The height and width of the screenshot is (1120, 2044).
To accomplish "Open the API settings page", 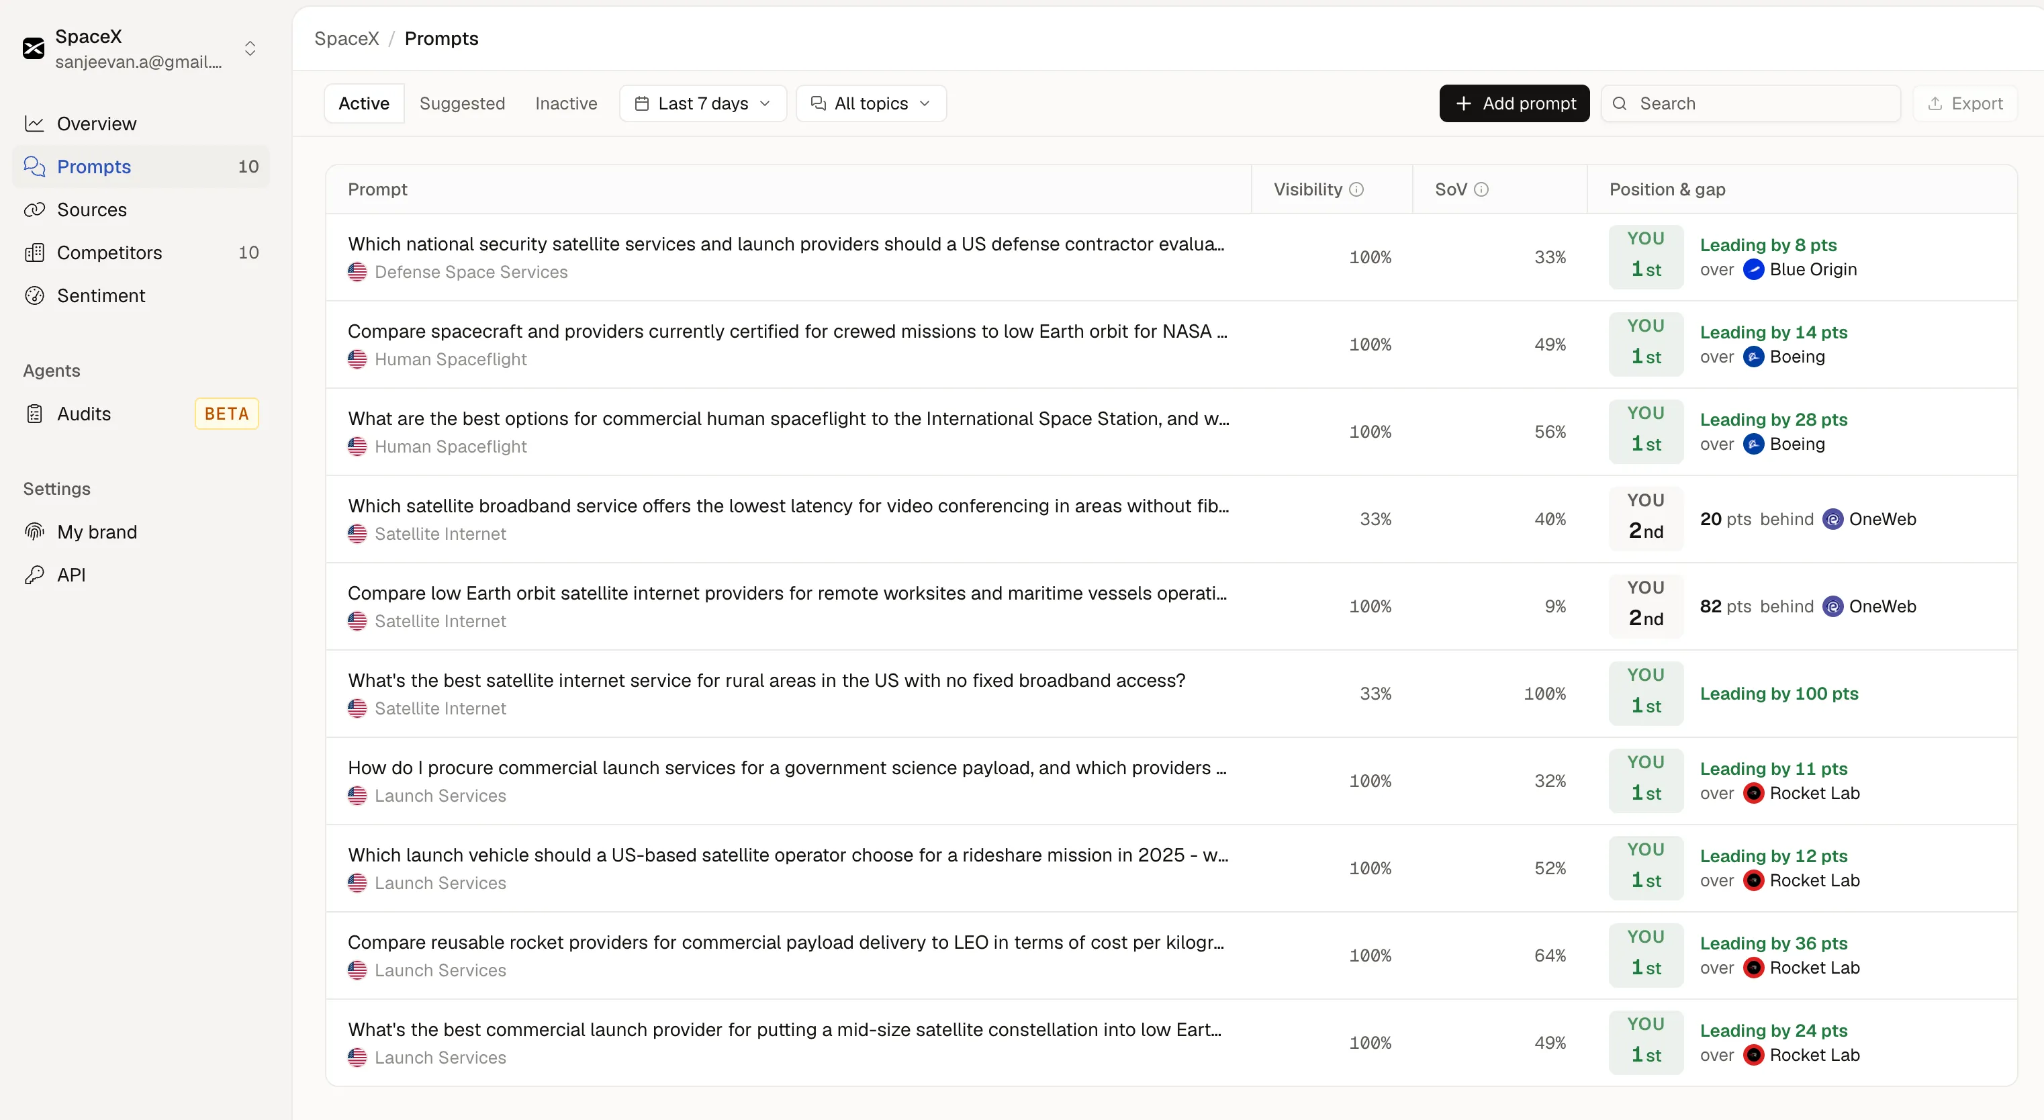I will [x=141, y=574].
